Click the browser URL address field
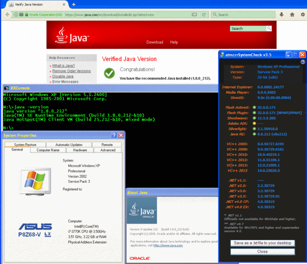This screenshot has width=307, height=264. coord(127,15)
